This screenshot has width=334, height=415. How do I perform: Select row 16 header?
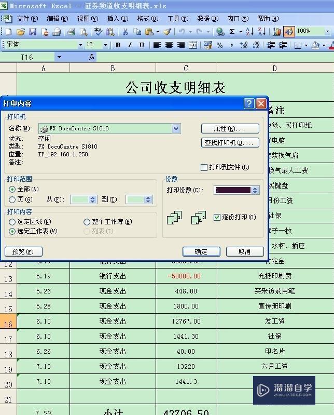(8, 321)
